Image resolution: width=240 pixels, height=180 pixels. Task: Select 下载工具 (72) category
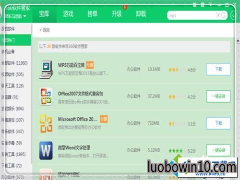15,166
